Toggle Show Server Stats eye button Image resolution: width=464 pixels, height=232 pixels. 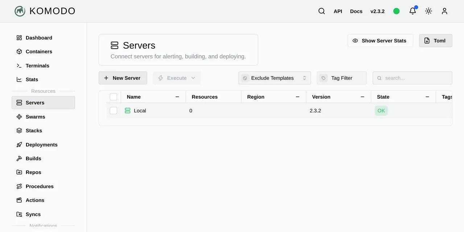click(380, 41)
